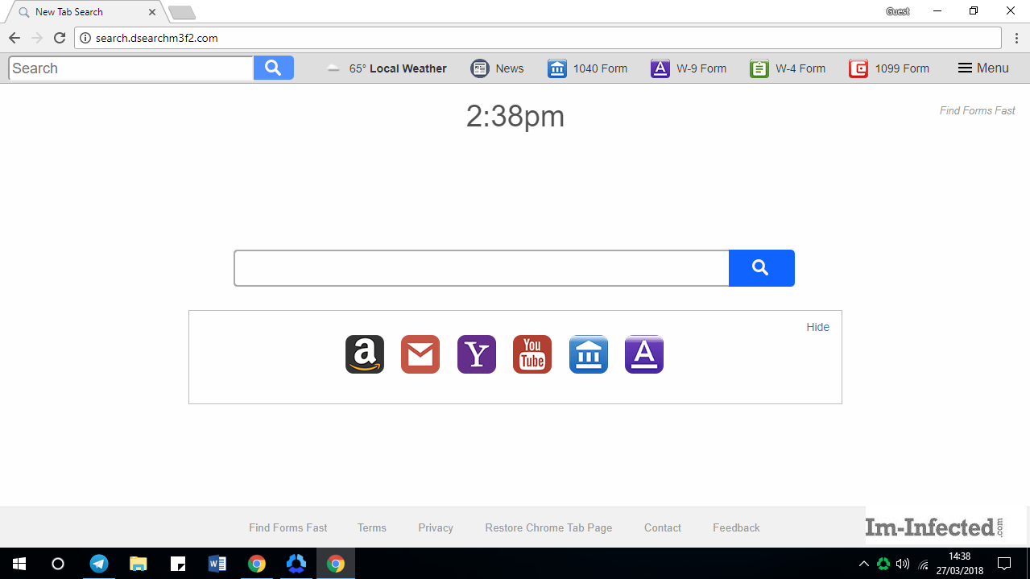This screenshot has height=579, width=1030.
Task: Open the Amazon shortcut icon
Action: (x=364, y=354)
